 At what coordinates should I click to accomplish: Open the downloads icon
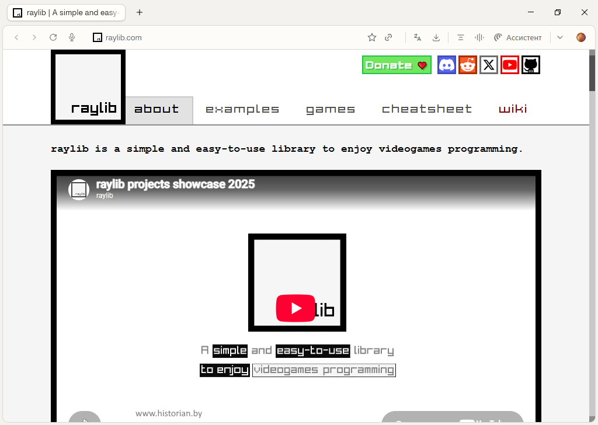(x=436, y=37)
